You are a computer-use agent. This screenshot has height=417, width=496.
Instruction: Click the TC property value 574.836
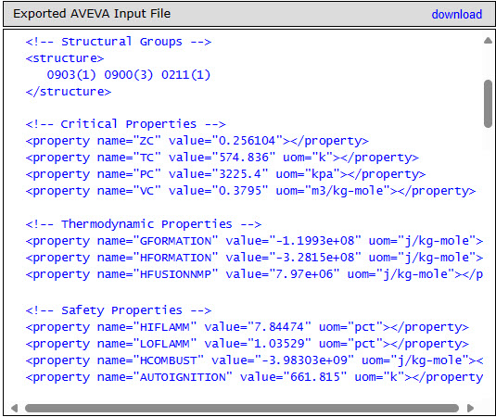point(244,158)
